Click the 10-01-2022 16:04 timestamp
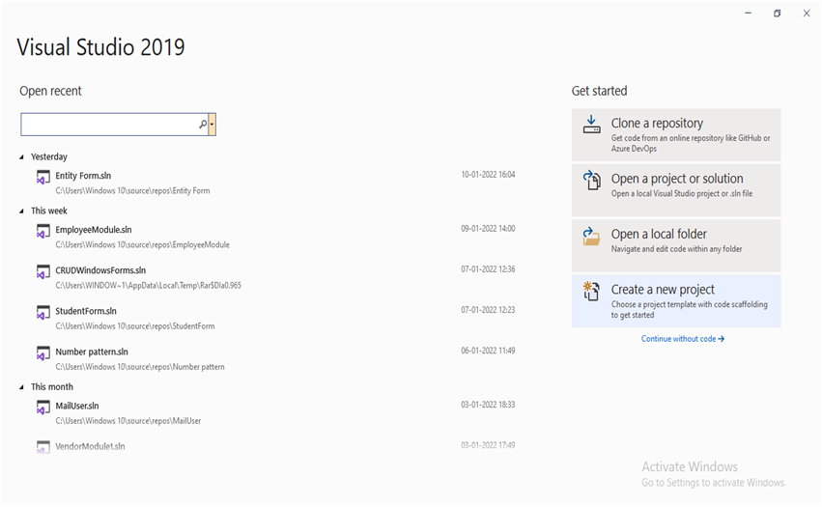 click(488, 175)
